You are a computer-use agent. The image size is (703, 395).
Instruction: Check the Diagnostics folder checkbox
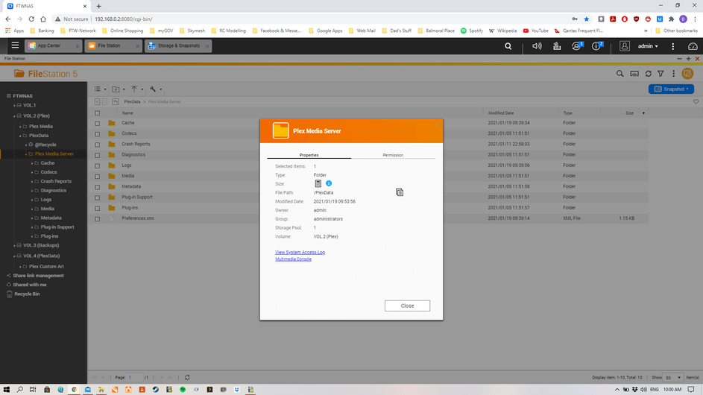point(98,155)
